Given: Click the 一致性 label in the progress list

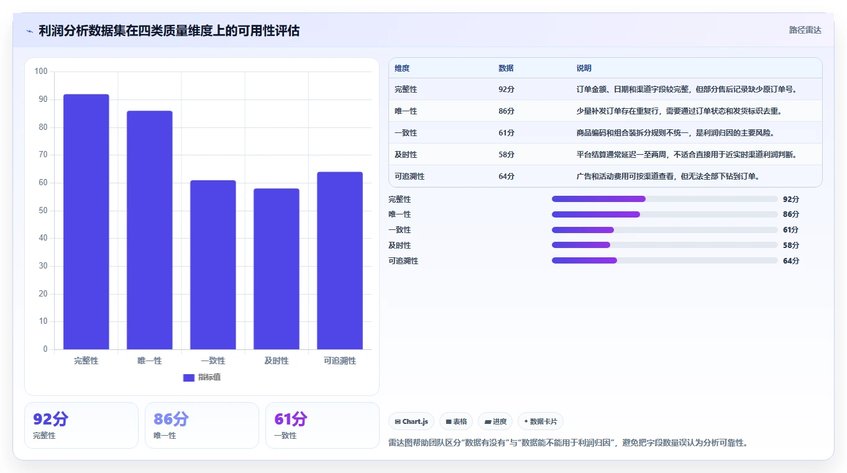Looking at the screenshot, I should tap(400, 230).
